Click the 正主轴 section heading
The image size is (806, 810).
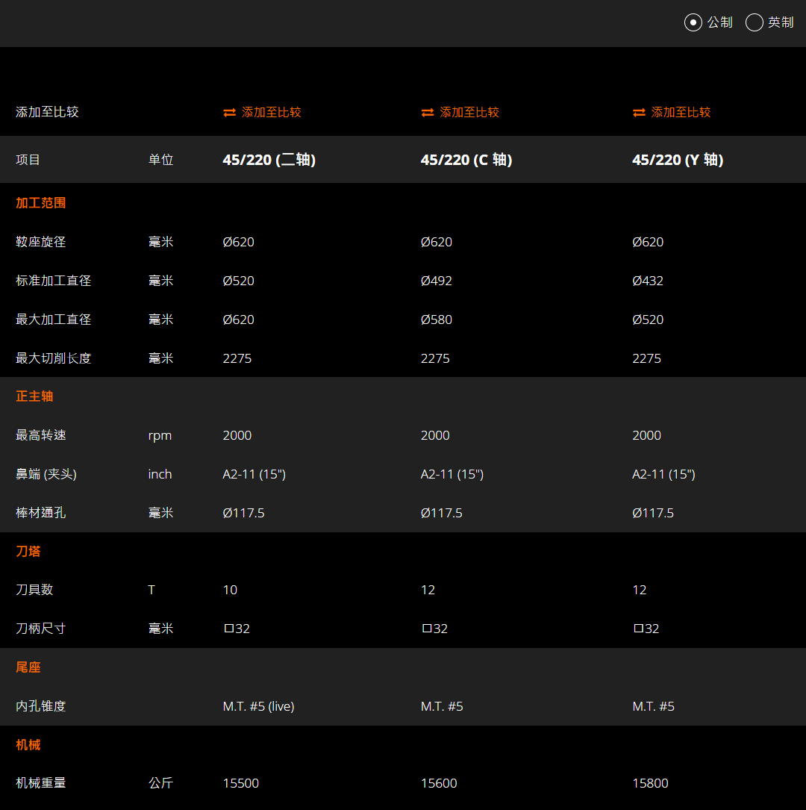click(x=34, y=396)
